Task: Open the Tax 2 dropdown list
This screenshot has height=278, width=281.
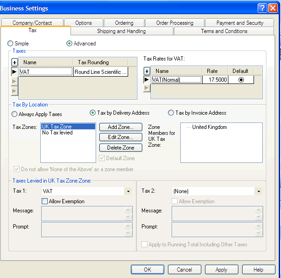Action: (x=259, y=191)
